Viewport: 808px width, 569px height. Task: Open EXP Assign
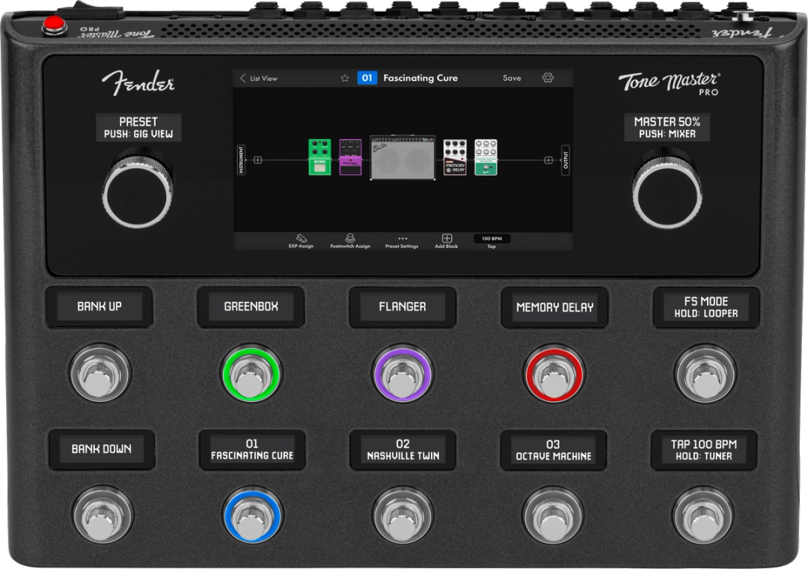[301, 241]
